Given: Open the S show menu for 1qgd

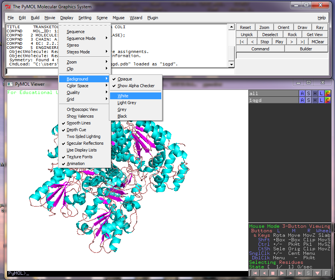Looking at the screenshot, I should pyautogui.click(x=309, y=100).
